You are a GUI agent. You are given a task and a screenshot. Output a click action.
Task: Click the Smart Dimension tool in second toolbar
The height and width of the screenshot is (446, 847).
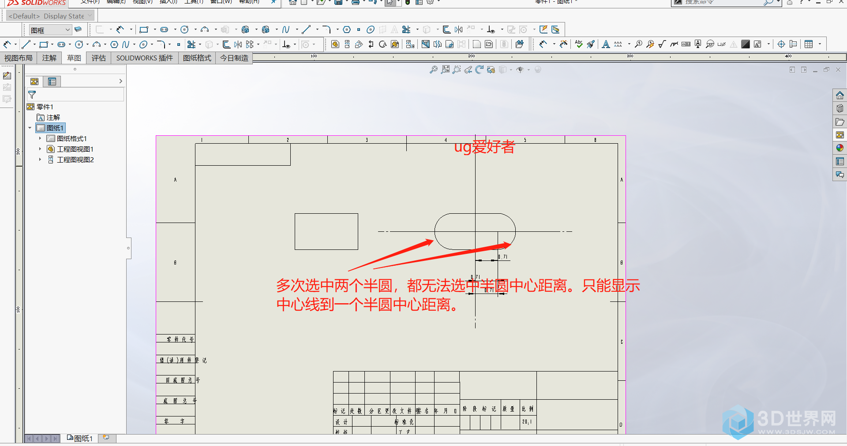pos(7,45)
